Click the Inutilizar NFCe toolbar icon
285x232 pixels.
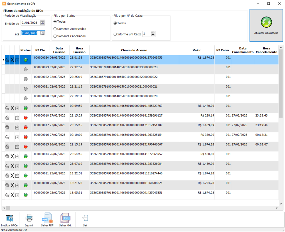[9, 218]
